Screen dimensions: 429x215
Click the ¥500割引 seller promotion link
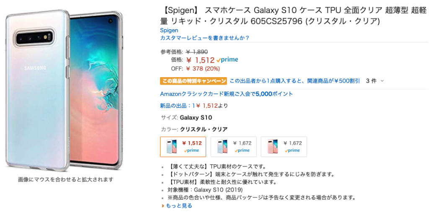tap(295, 81)
